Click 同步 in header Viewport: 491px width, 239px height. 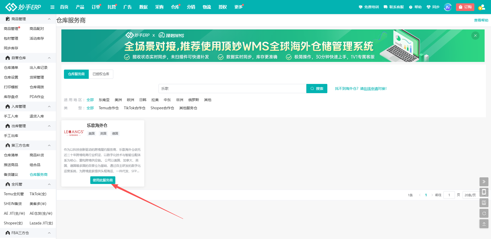(433, 7)
